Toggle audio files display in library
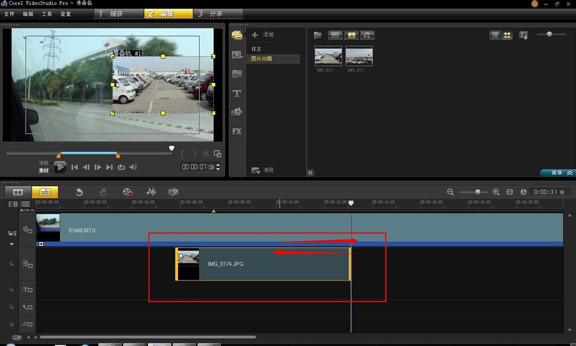The image size is (576, 346). (366, 35)
